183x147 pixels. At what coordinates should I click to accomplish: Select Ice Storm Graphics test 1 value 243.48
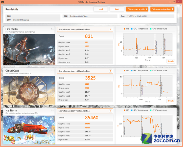click(88, 132)
